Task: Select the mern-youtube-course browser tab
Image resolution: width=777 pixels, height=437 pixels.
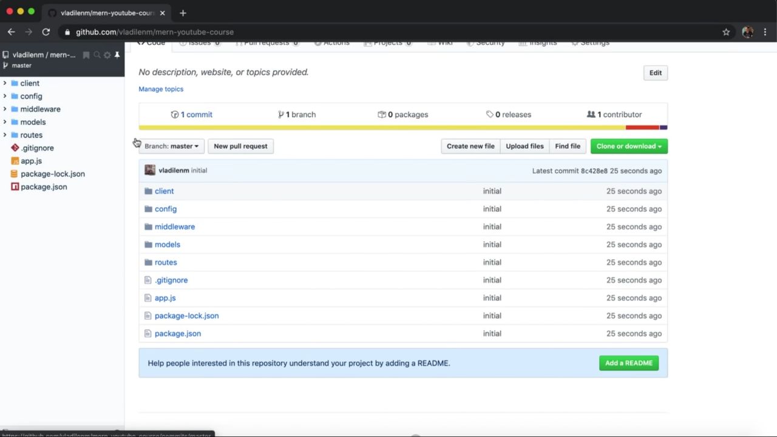Action: point(107,13)
